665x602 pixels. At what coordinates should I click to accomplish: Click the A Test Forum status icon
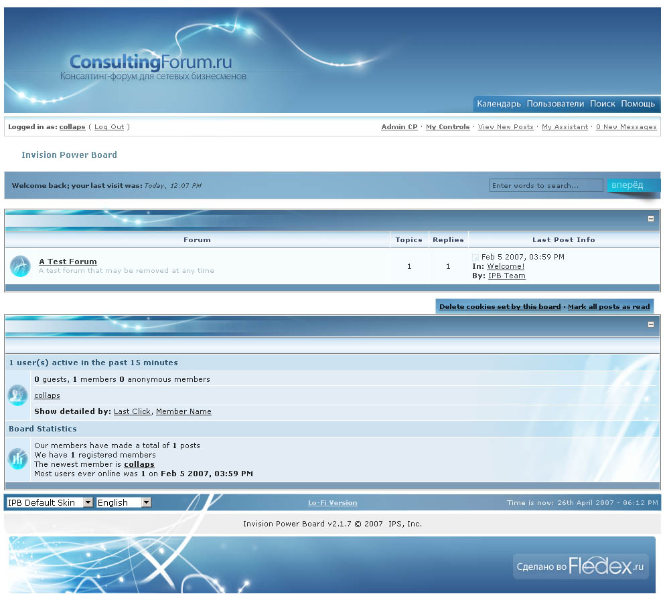[20, 266]
